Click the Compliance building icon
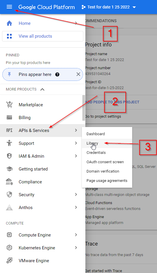The width and height of the screenshot is (157, 273). click(x=9, y=182)
